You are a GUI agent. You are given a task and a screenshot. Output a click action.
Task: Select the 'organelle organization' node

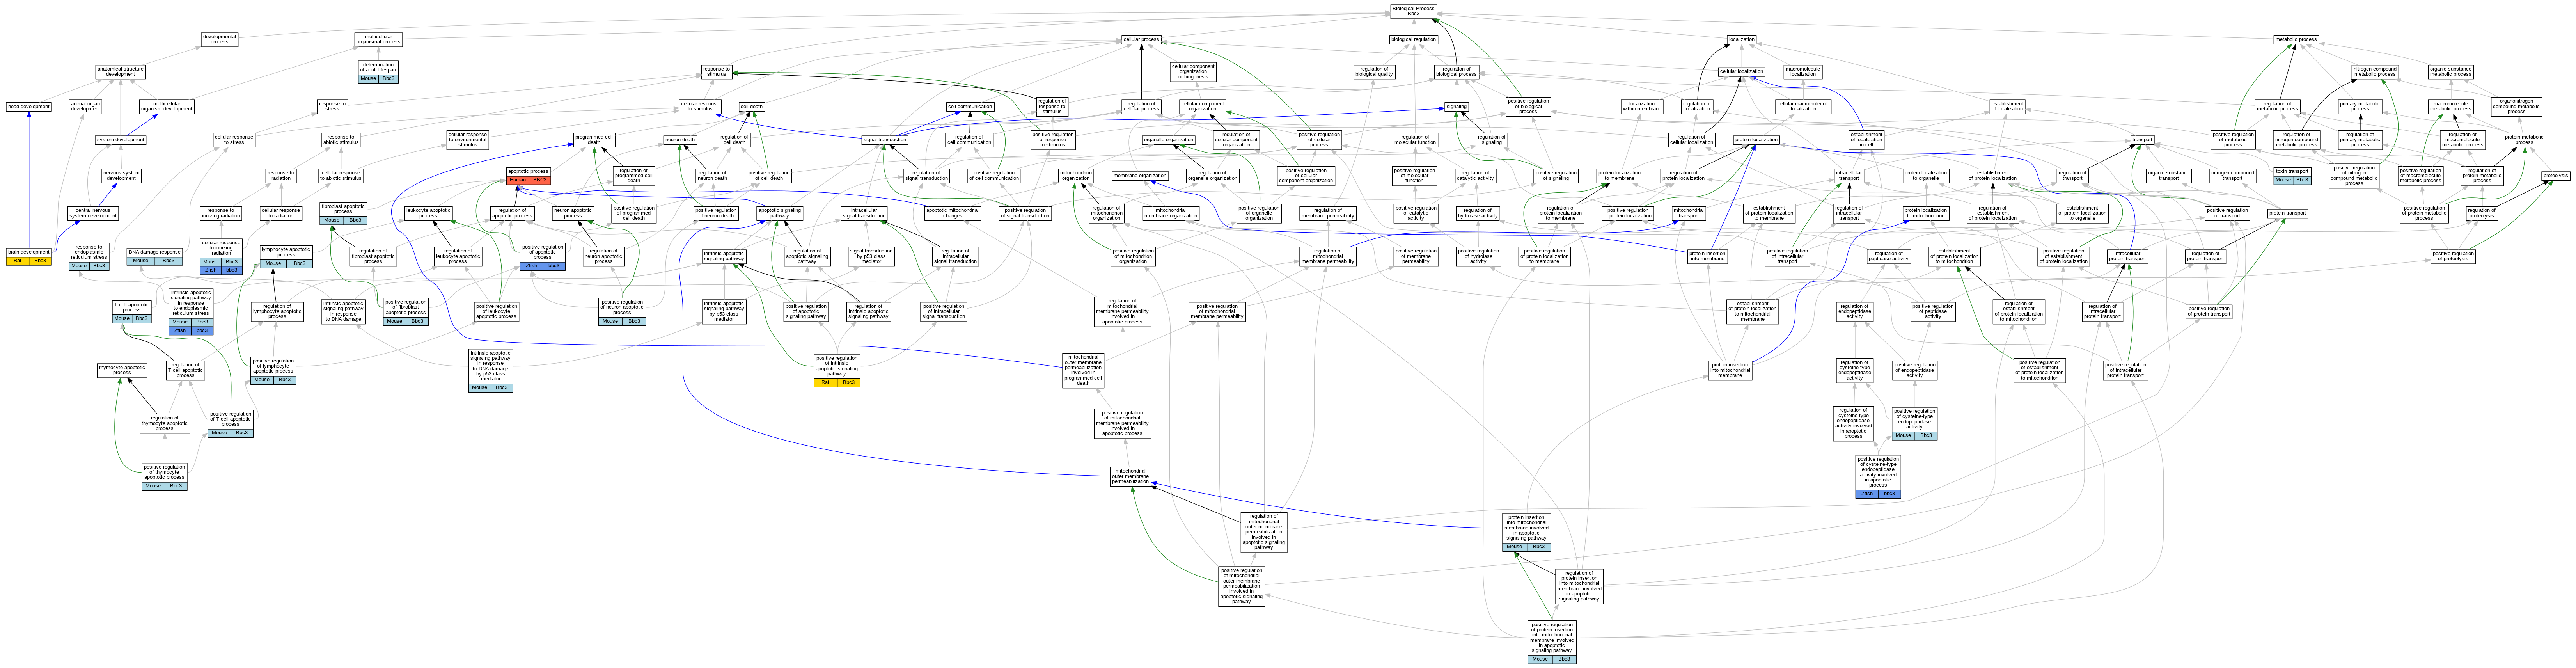tap(1168, 140)
